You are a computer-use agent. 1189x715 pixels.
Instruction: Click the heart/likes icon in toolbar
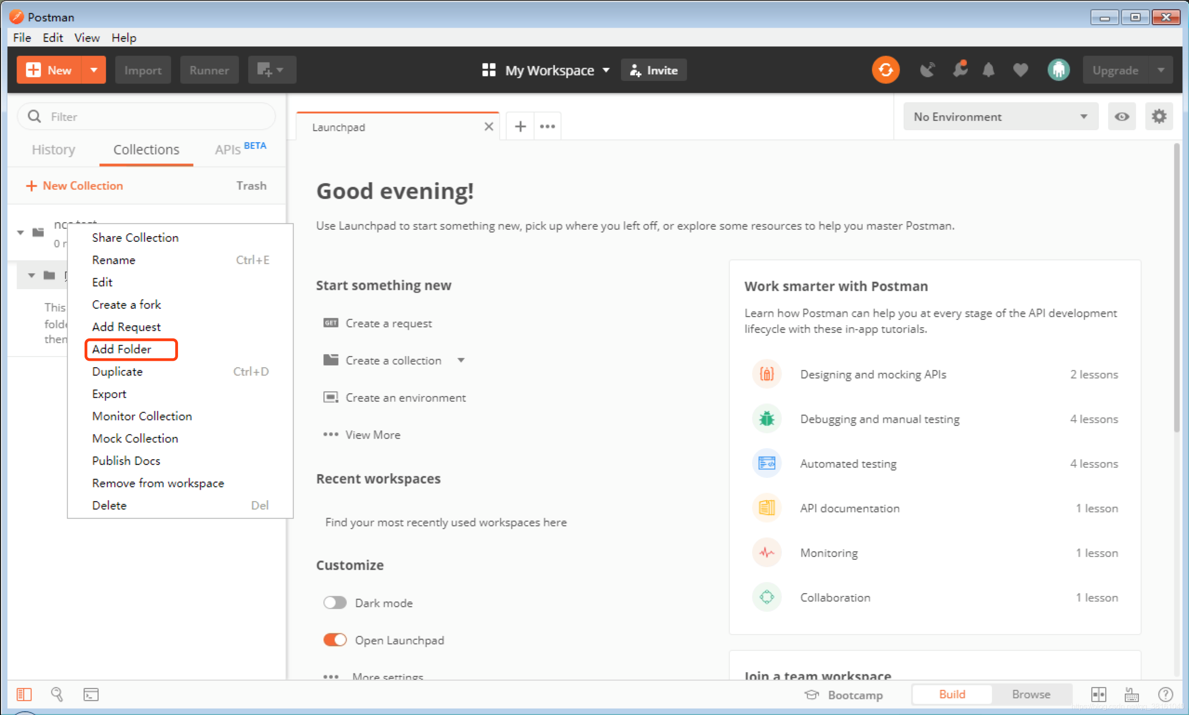click(1019, 71)
